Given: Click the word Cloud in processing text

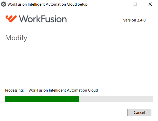Looking at the screenshot, I should 93,90.
